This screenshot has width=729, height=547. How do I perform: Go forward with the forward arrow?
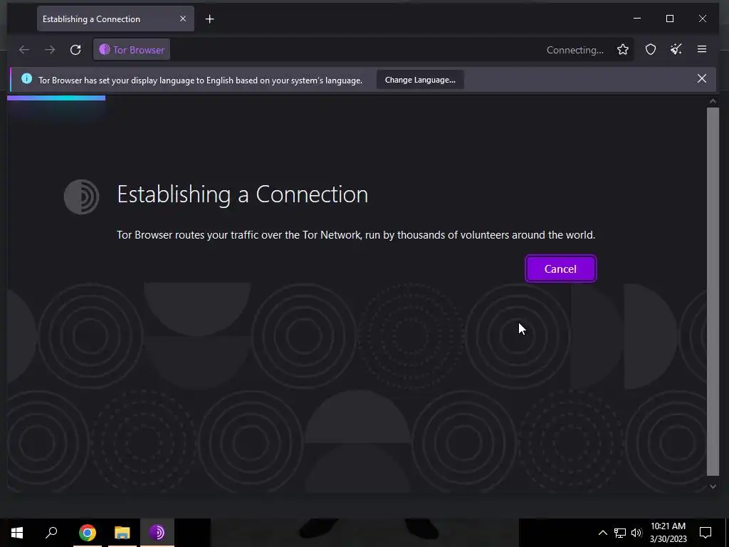click(50, 50)
